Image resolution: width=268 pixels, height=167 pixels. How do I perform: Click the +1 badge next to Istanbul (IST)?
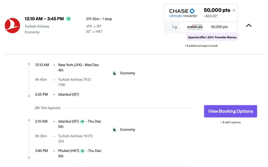82,122
